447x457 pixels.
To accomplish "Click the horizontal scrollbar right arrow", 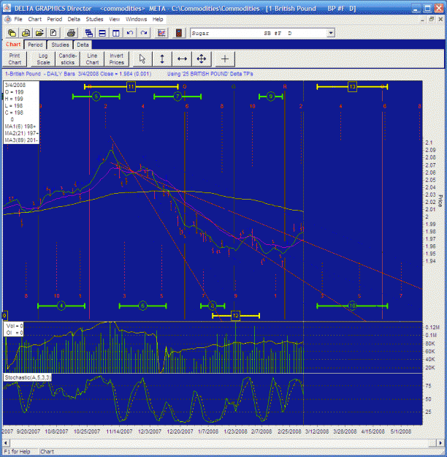I will coord(440,443).
